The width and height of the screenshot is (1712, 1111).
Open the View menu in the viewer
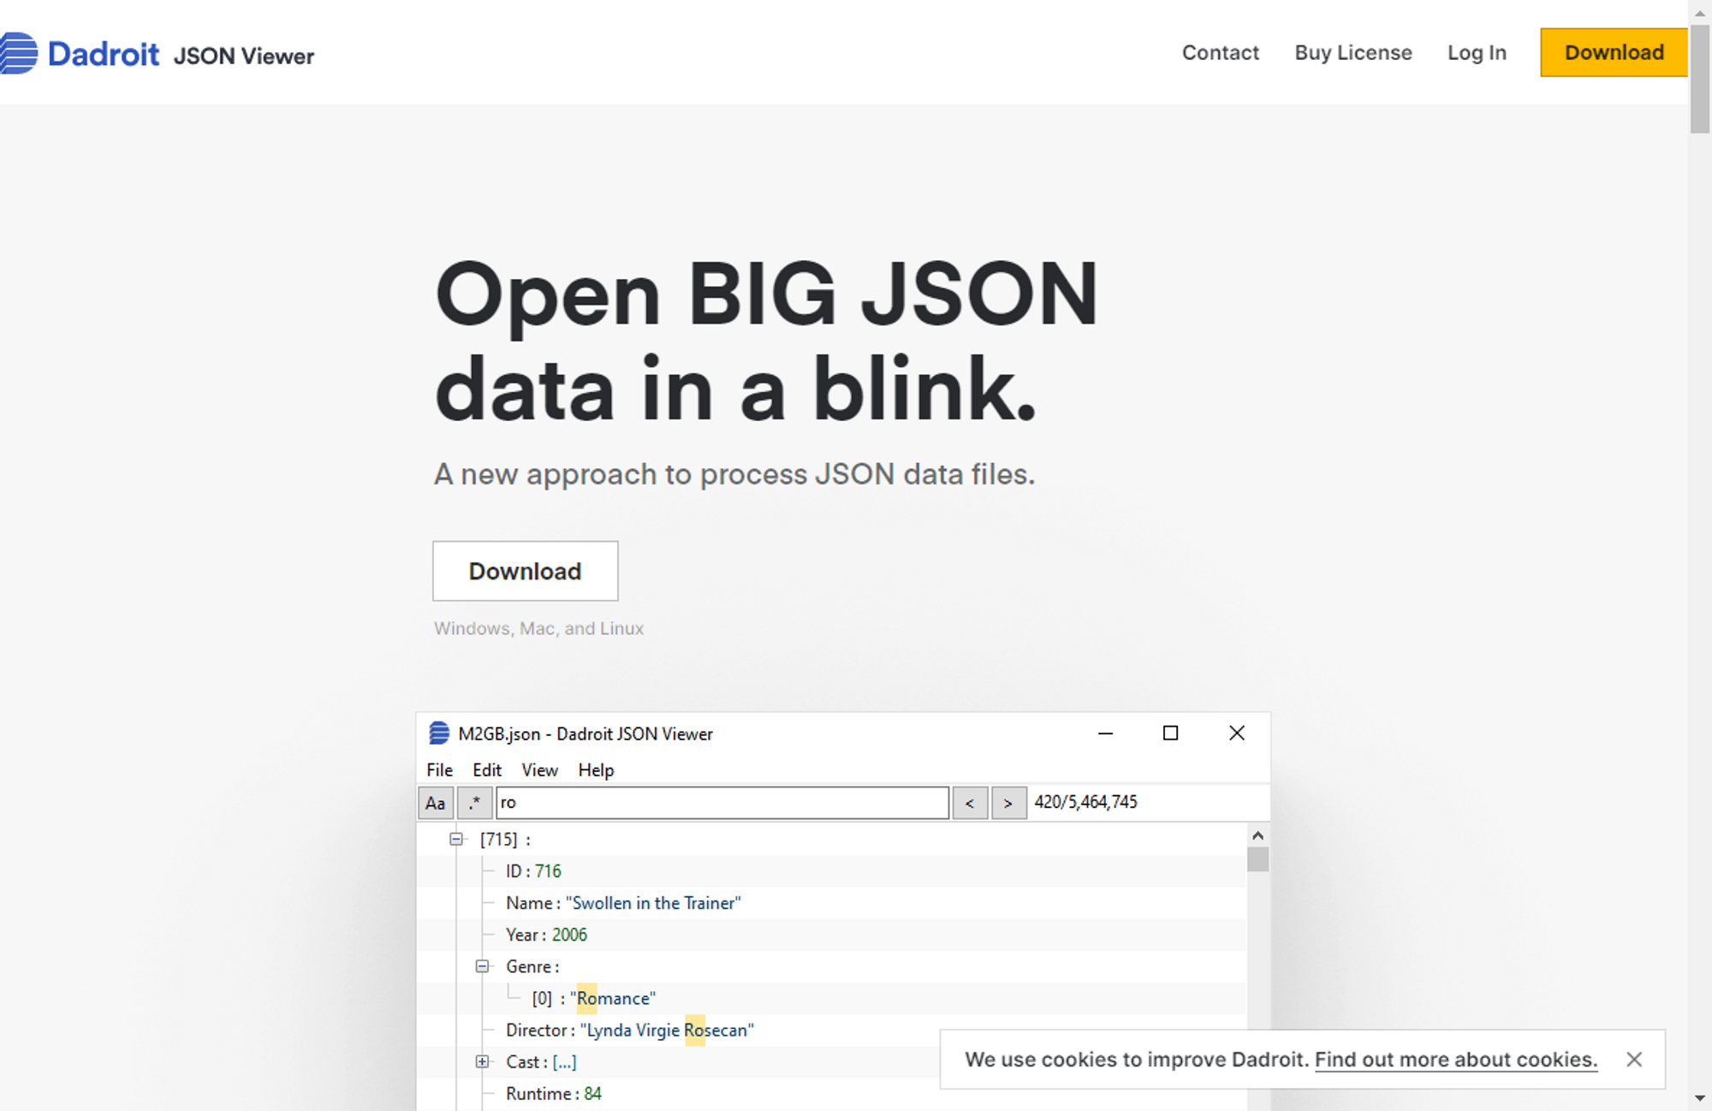click(540, 769)
